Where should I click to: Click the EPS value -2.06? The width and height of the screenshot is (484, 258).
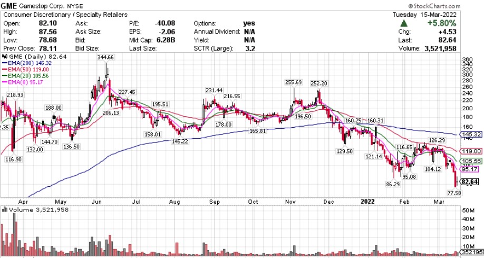pyautogui.click(x=168, y=32)
